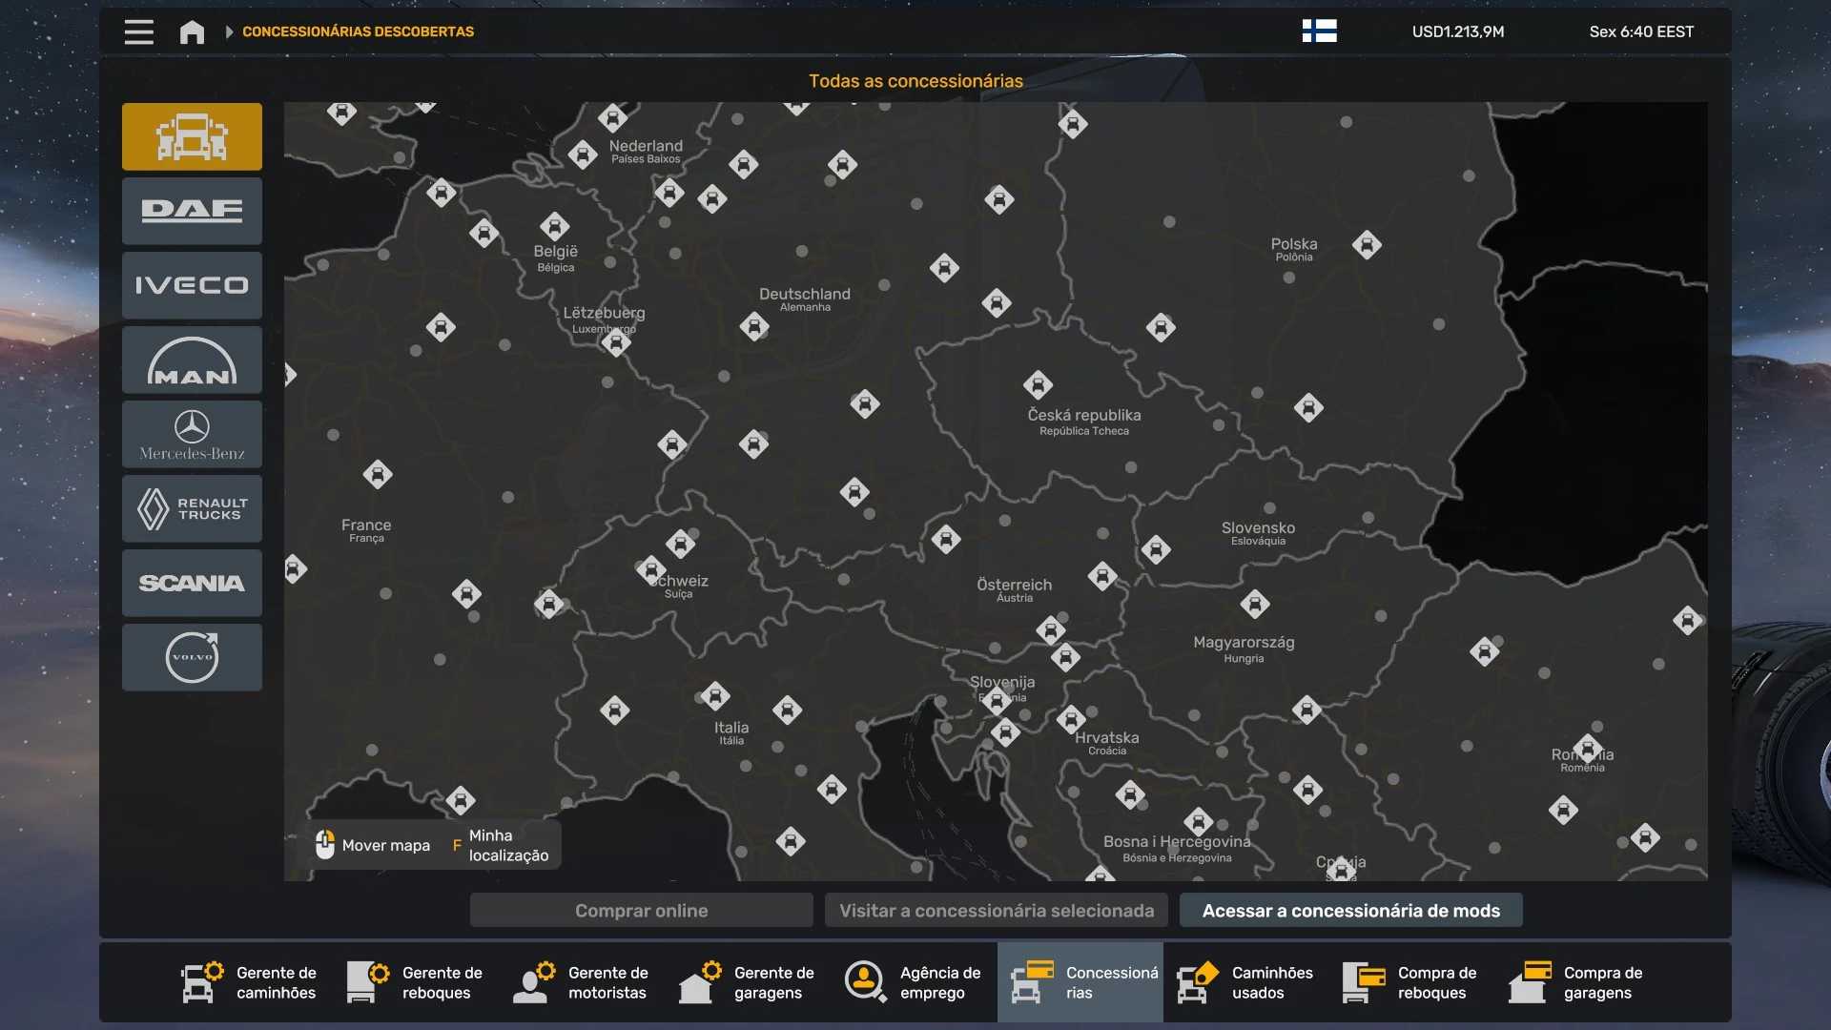Open the Agência de emprego tab
The image size is (1831, 1030).
(914, 982)
